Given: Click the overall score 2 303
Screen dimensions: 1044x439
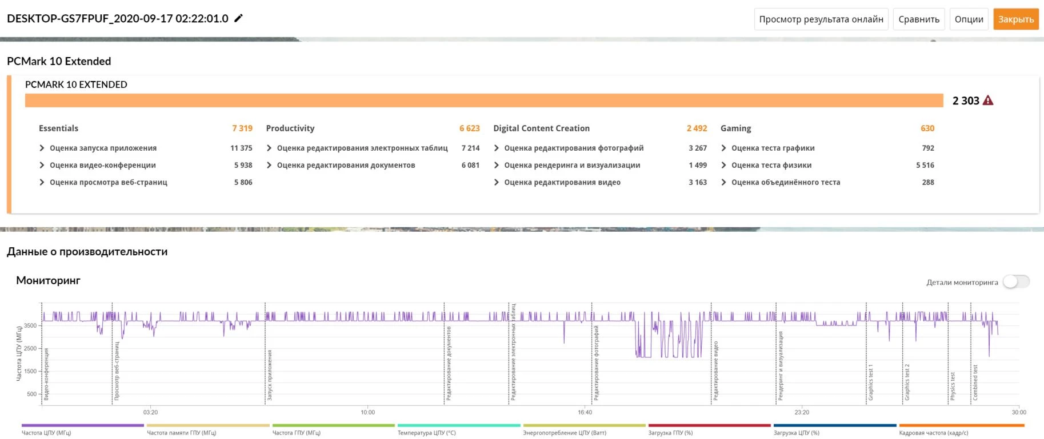Looking at the screenshot, I should [x=966, y=100].
